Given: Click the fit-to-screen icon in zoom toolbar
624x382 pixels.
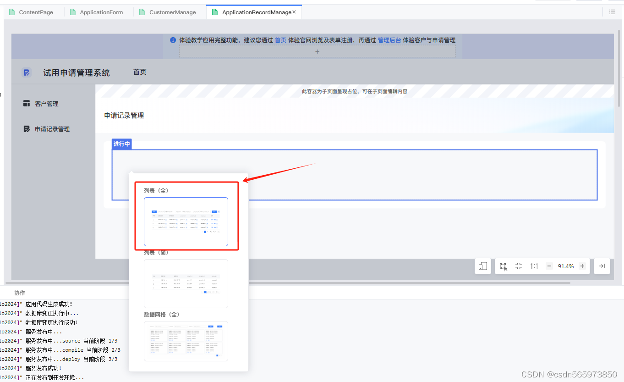Looking at the screenshot, I should [518, 266].
